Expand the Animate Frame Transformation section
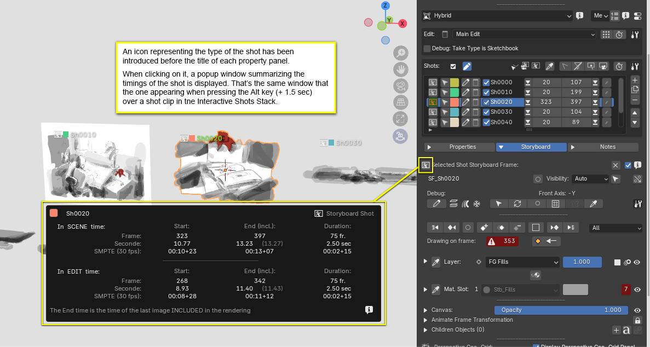 tap(427, 320)
